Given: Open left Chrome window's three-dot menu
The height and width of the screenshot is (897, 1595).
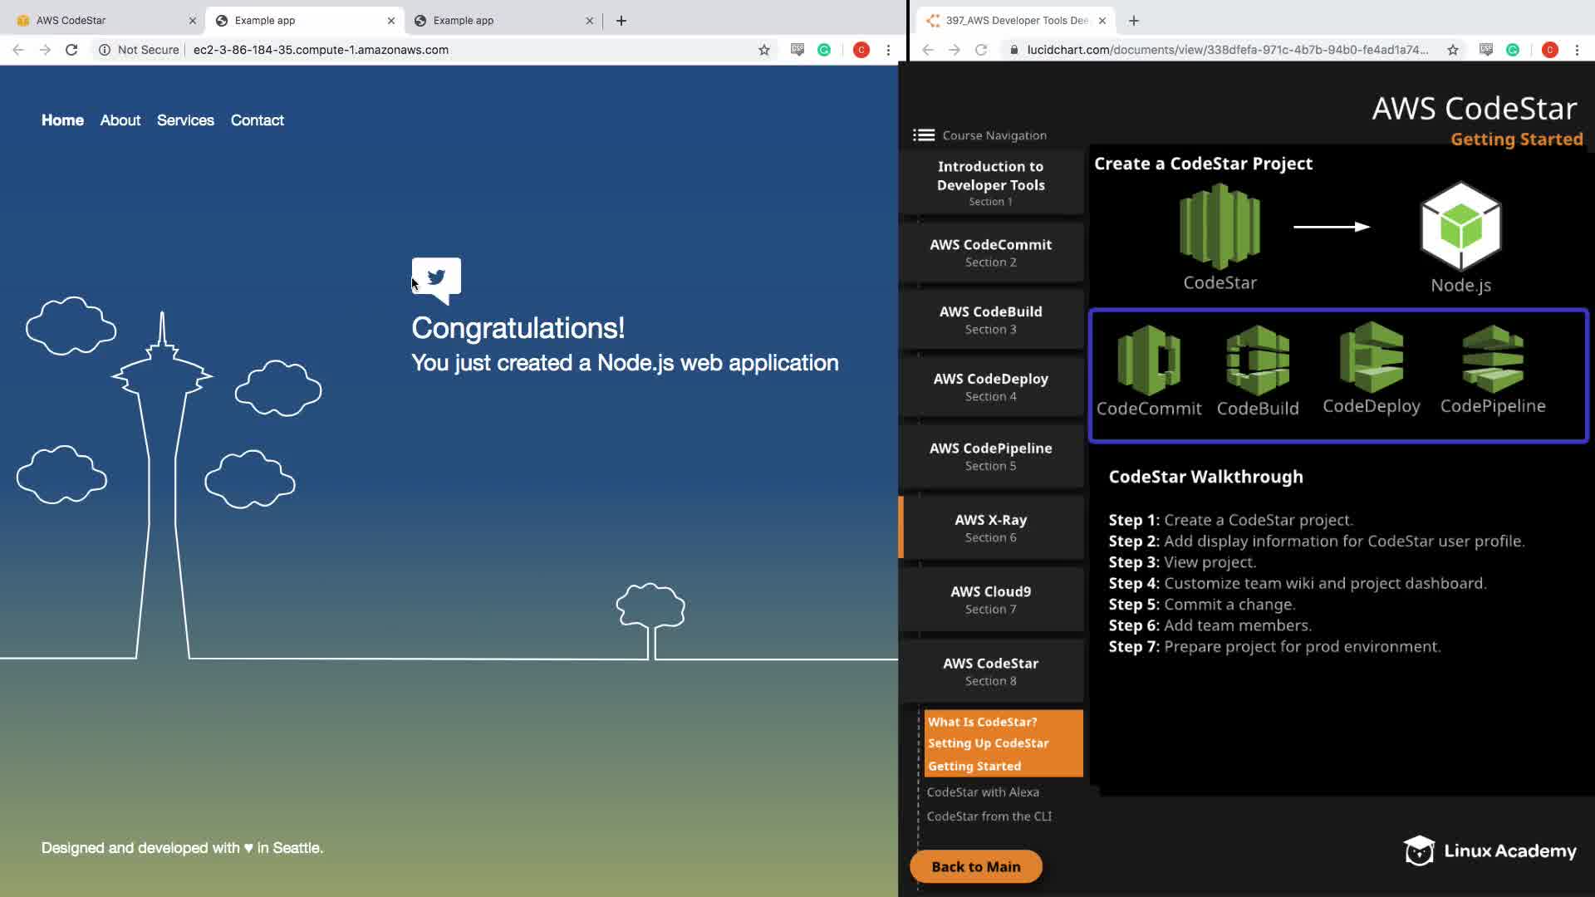Looking at the screenshot, I should [888, 50].
